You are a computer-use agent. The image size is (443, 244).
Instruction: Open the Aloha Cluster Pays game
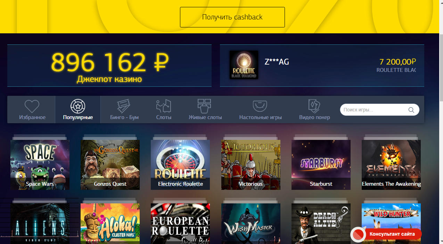[110, 224]
